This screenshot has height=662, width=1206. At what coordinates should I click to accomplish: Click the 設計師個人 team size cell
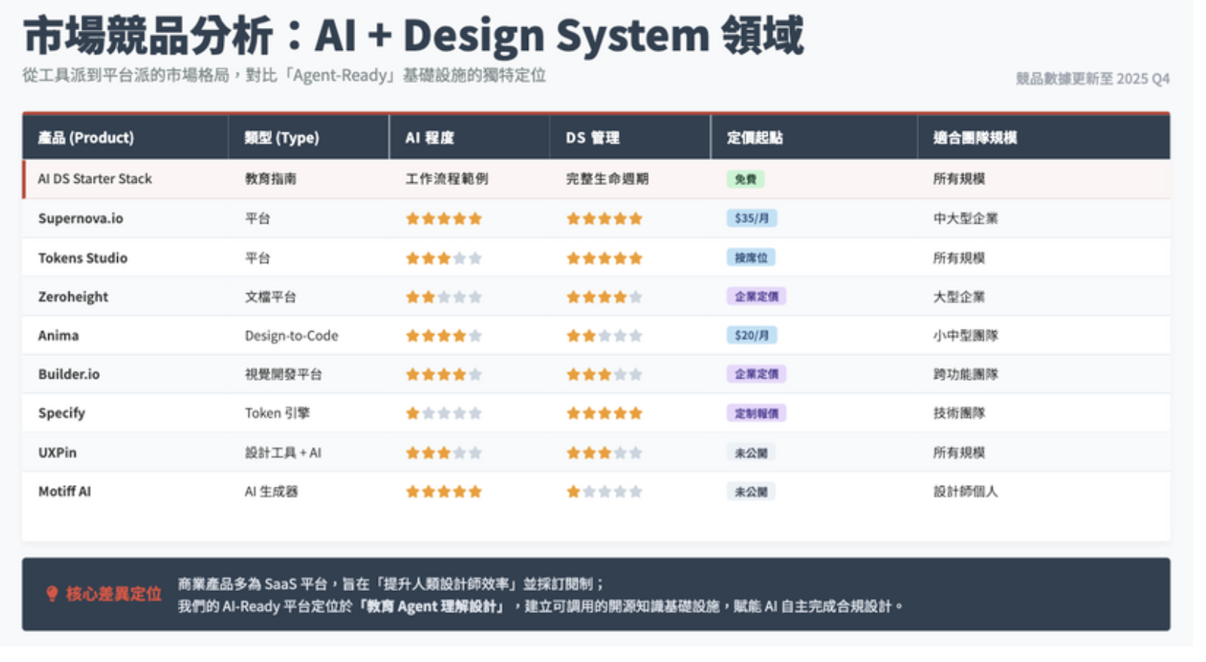click(966, 492)
